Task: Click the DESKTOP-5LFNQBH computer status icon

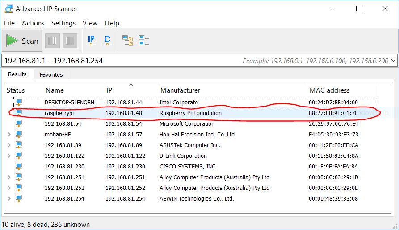Action: click(x=19, y=102)
